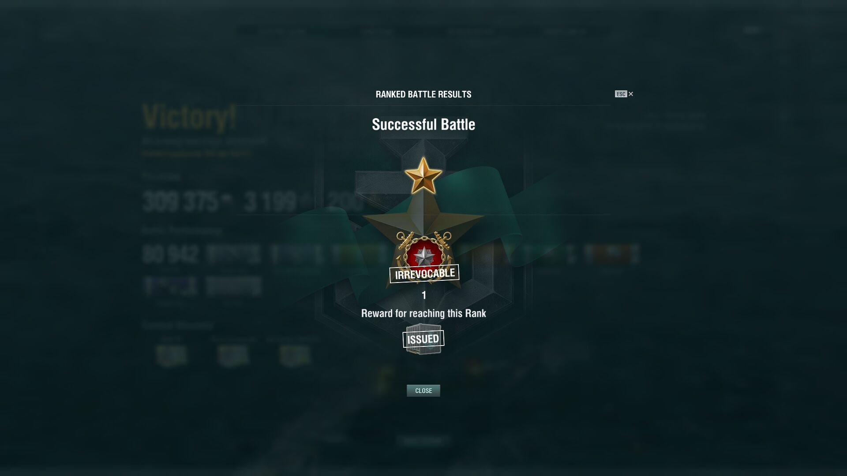Click Reward for reaching this Rank text
This screenshot has height=476, width=847.
coord(423,313)
